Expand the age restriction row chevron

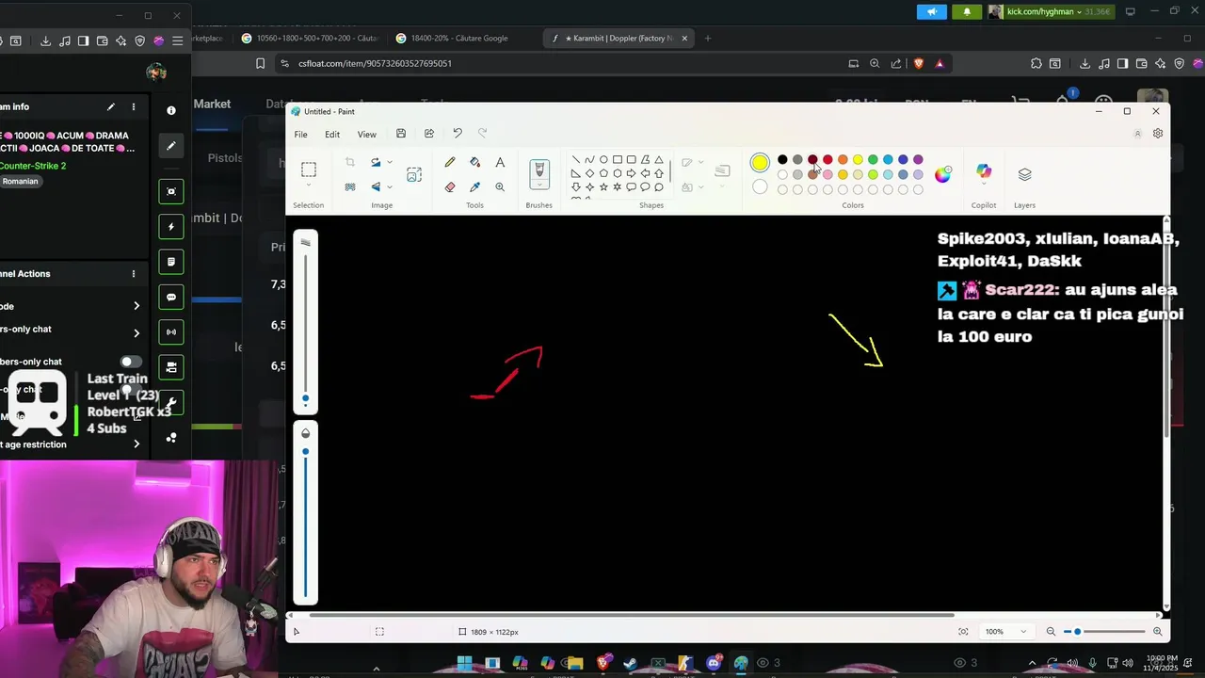pyautogui.click(x=137, y=444)
